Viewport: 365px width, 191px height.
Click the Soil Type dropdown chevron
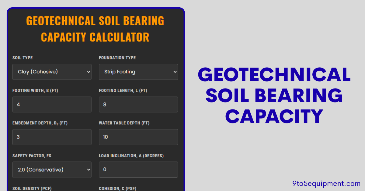coord(88,72)
